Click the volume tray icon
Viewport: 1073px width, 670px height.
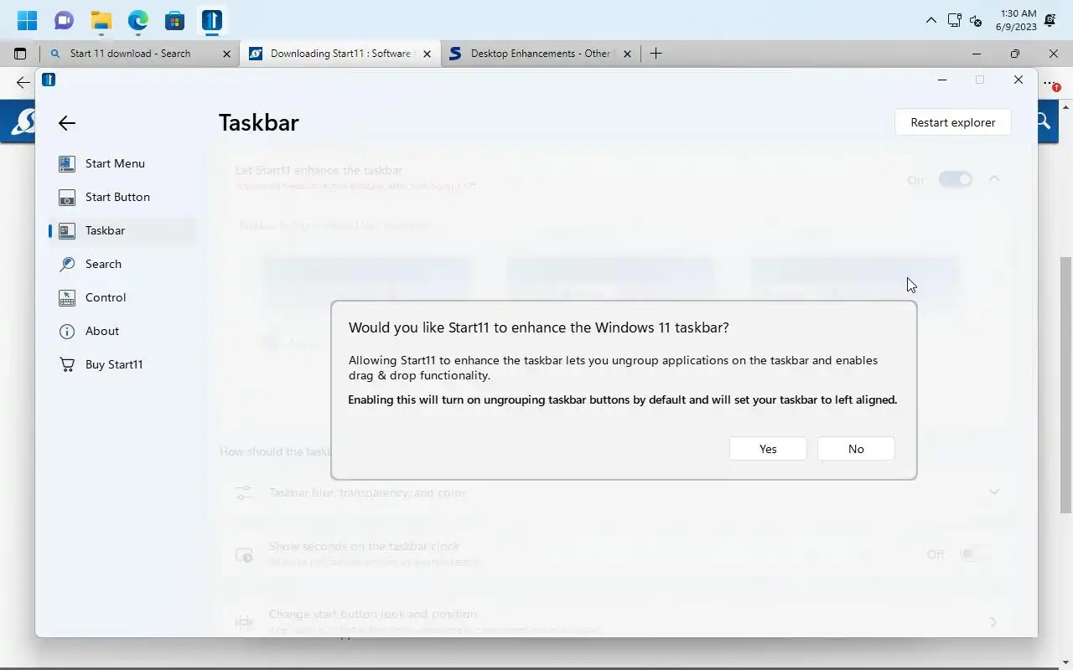click(x=976, y=20)
